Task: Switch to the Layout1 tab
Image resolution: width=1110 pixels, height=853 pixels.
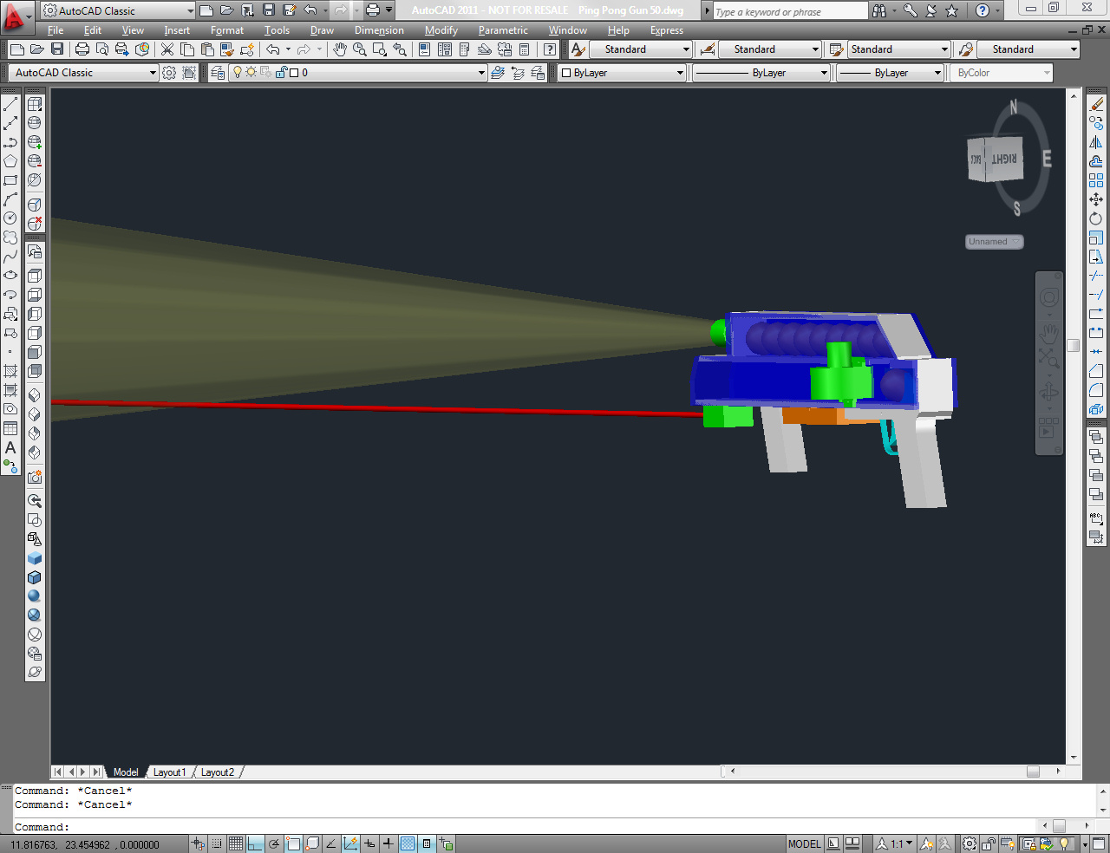Action: click(170, 772)
